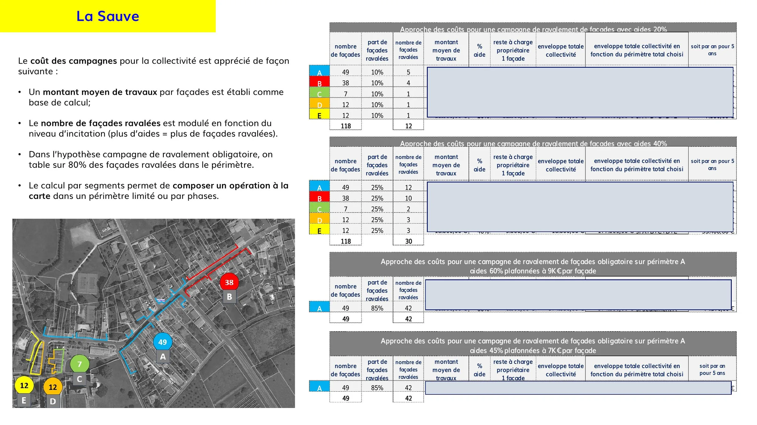757x425 pixels.
Task: Click the green 'C' cell in aides 20% table
Action: (319, 93)
